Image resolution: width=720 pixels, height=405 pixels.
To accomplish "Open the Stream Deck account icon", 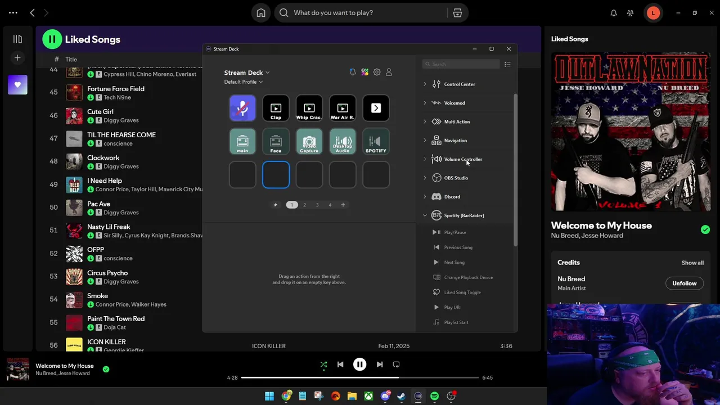I will point(389,72).
